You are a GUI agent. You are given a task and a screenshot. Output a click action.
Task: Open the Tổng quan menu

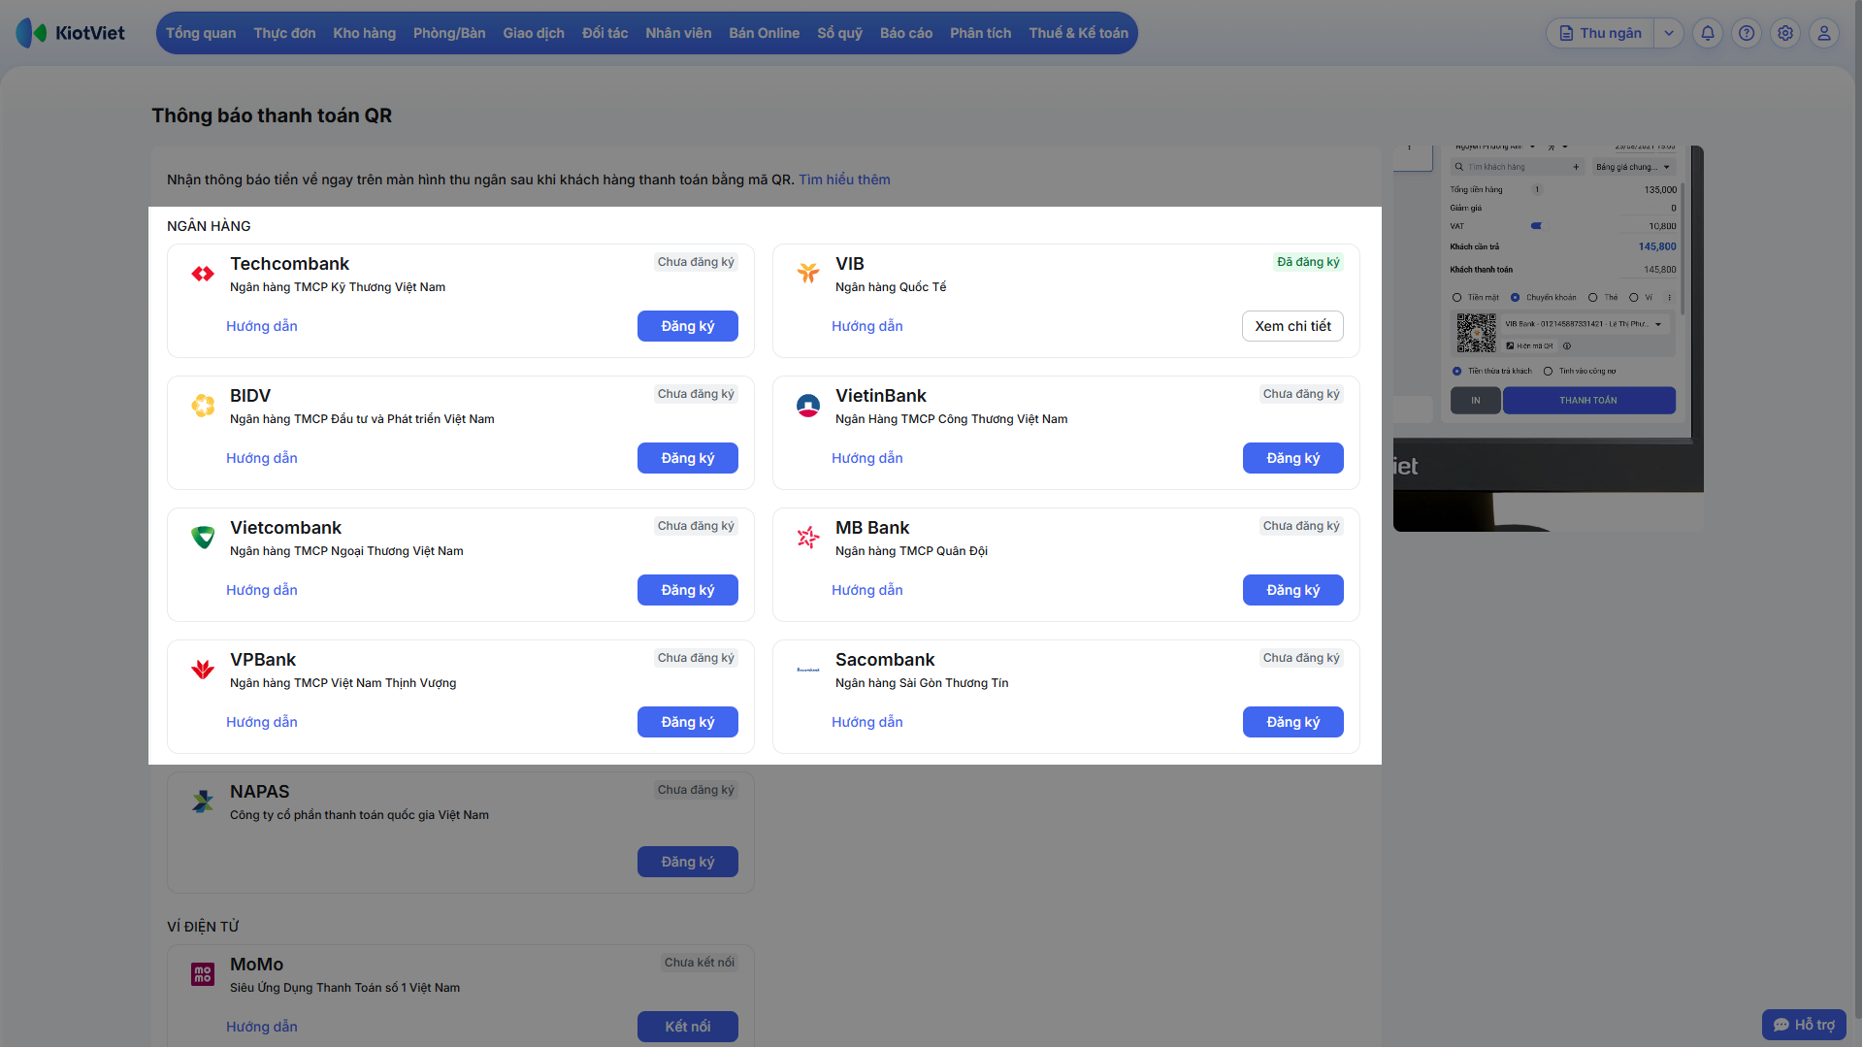(201, 33)
